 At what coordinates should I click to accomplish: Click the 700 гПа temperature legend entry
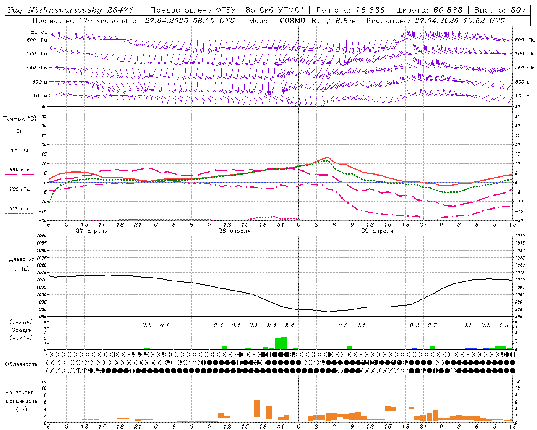tap(20, 189)
